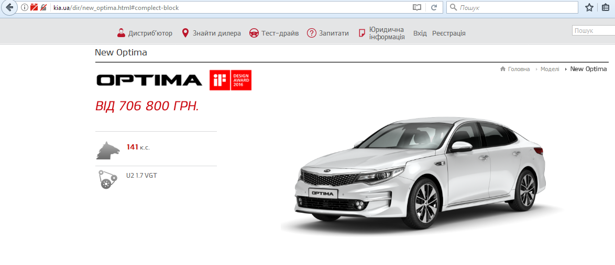Screen dimensions: 615x265
Task: Open the bookmarks list icon
Action: click(606, 7)
